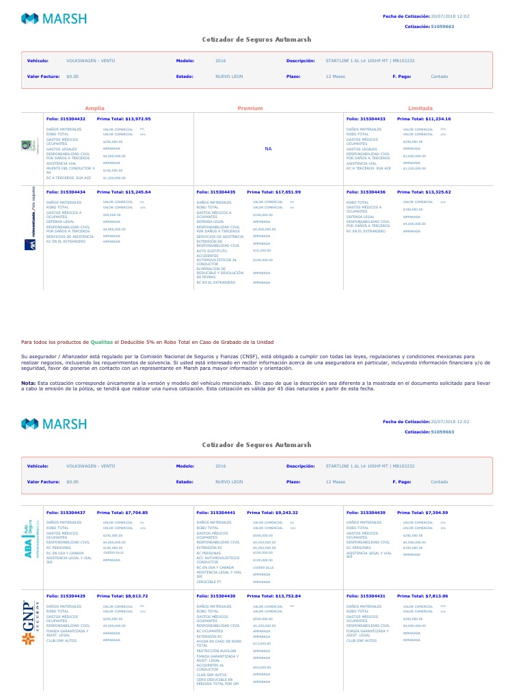The width and height of the screenshot is (525, 700).
Task: Click MUERTE DEL CONDUCTOR X AA coverage line
Action: point(70,170)
